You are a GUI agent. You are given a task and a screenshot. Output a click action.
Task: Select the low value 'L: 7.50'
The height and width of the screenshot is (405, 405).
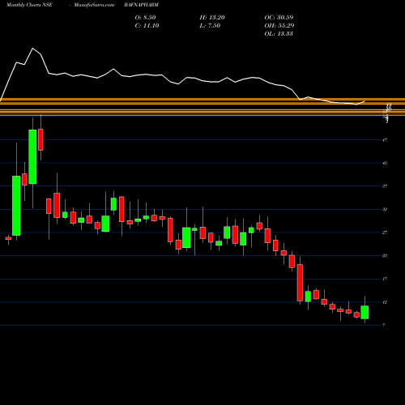click(210, 25)
